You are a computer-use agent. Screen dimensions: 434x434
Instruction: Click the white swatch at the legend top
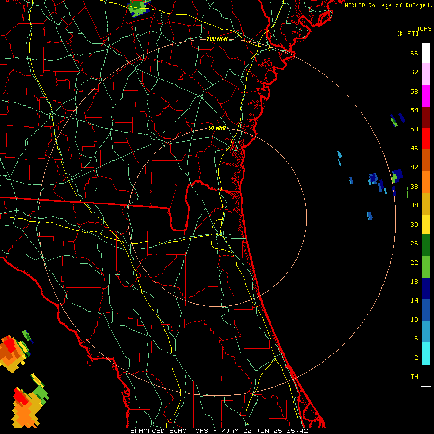[426, 53]
